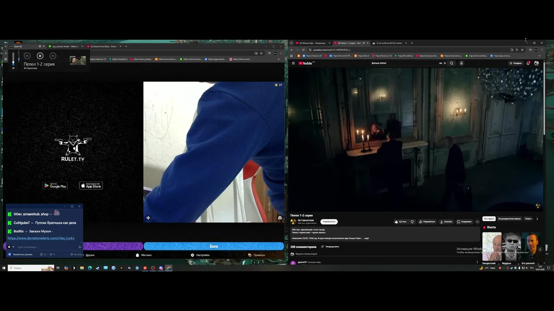Viewport: 554px width, 311px height.
Task: Open YouTube hamburger guide menu
Action: (293, 63)
